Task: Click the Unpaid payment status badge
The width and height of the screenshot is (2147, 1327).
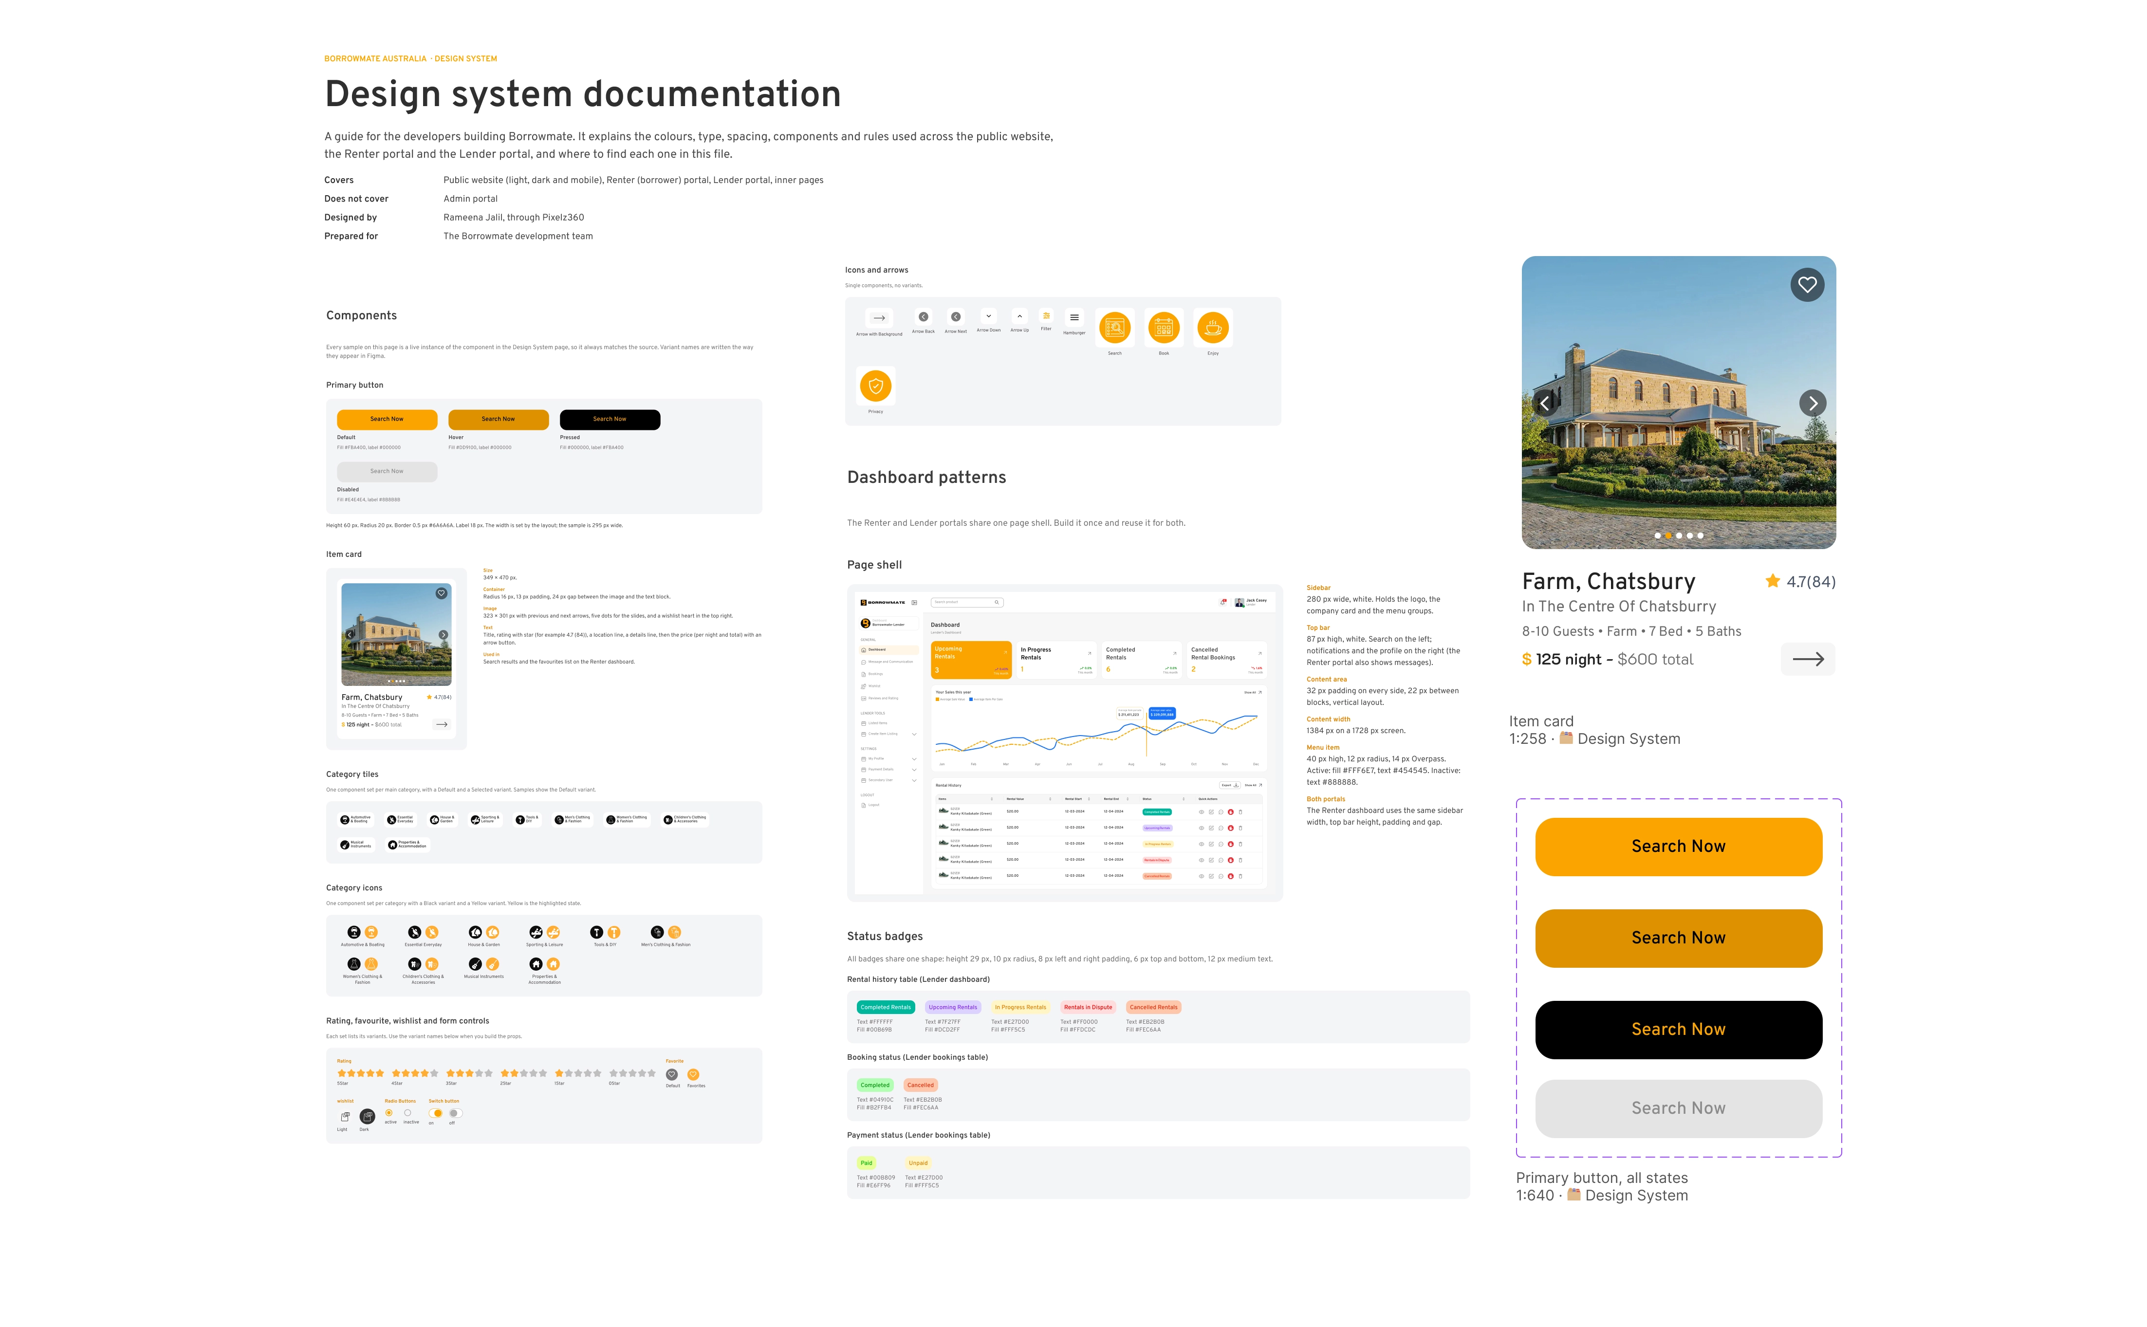Action: [918, 1163]
